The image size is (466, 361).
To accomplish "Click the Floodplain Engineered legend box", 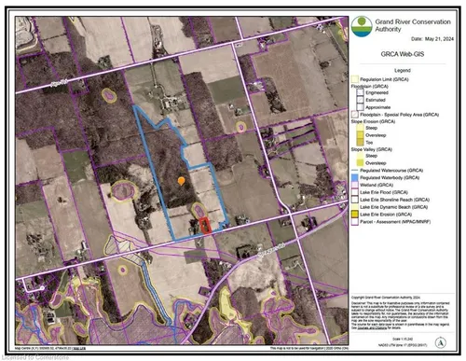I will [361, 92].
